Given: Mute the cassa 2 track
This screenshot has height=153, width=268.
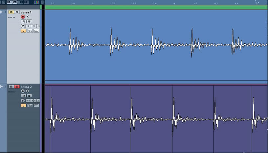Looking at the screenshot, I should [11, 87].
